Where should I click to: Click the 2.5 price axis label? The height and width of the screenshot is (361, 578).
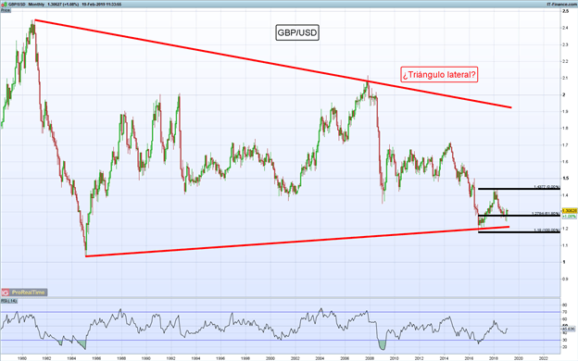point(565,11)
